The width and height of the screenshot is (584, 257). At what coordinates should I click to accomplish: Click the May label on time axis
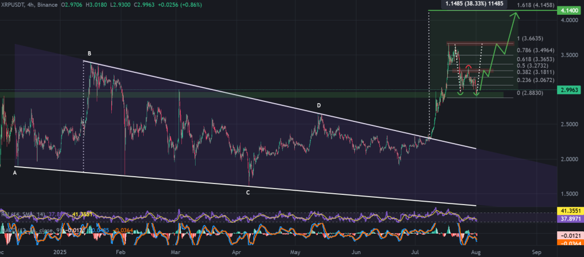pos(295,251)
